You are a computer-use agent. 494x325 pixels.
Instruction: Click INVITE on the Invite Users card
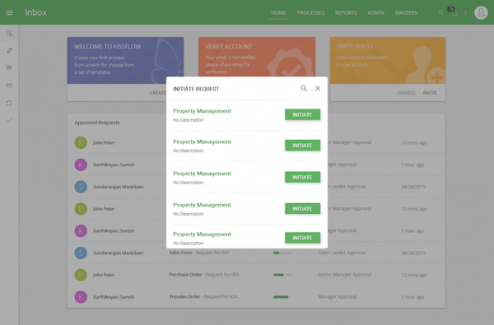tap(430, 93)
